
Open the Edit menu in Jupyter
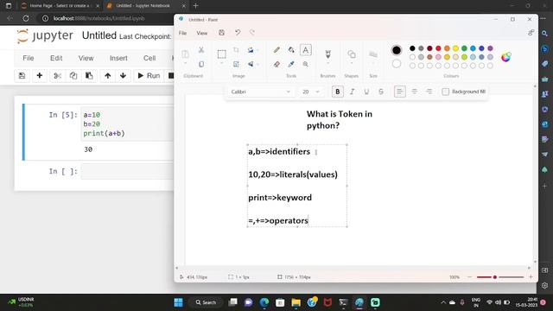point(56,58)
